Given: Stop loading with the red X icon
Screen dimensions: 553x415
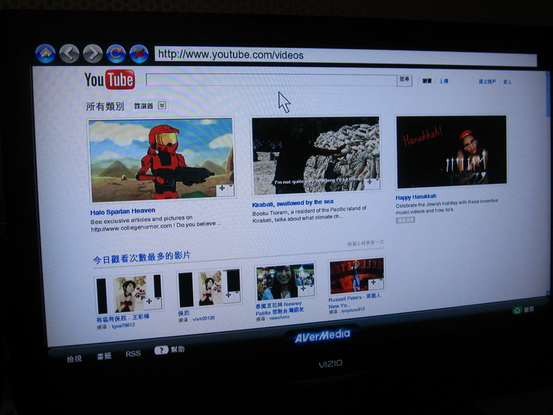Looking at the screenshot, I should [139, 54].
